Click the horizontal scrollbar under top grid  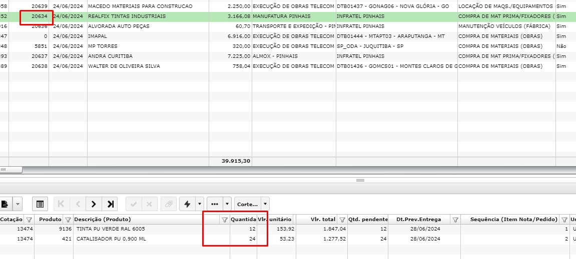tap(11, 170)
